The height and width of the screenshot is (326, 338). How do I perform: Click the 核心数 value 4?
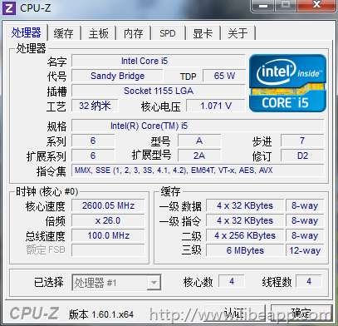[x=232, y=281]
